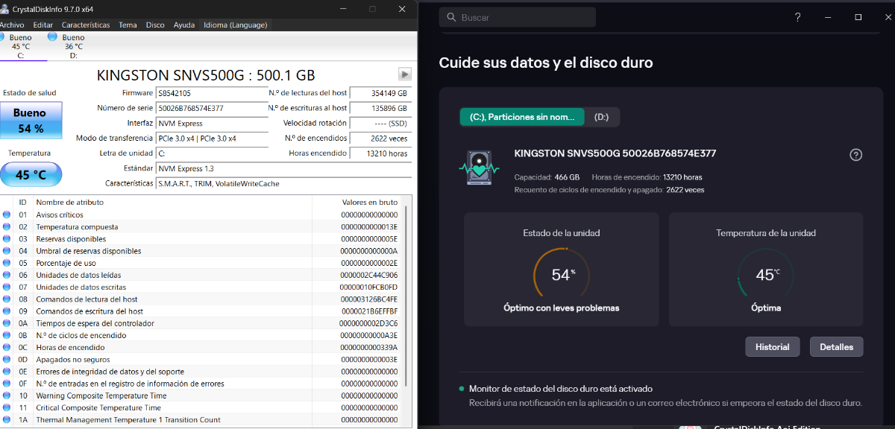This screenshot has width=895, height=429.
Task: Select the C: drive Bueno 45 °C entry
Action: click(x=20, y=45)
